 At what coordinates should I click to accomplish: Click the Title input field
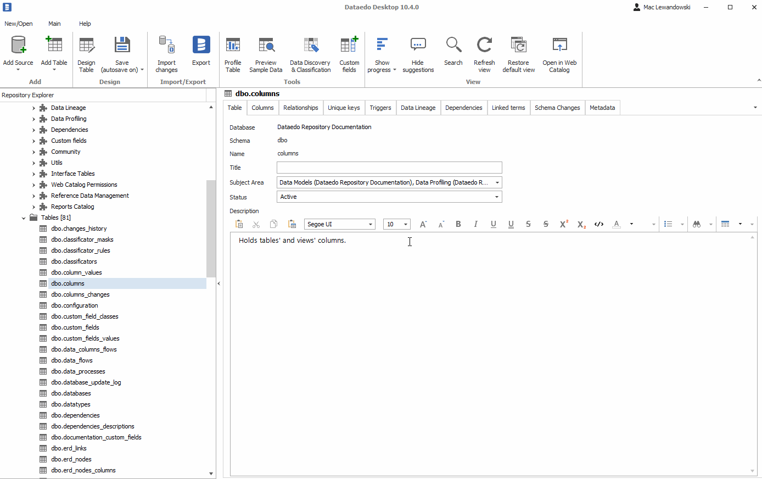tap(389, 168)
